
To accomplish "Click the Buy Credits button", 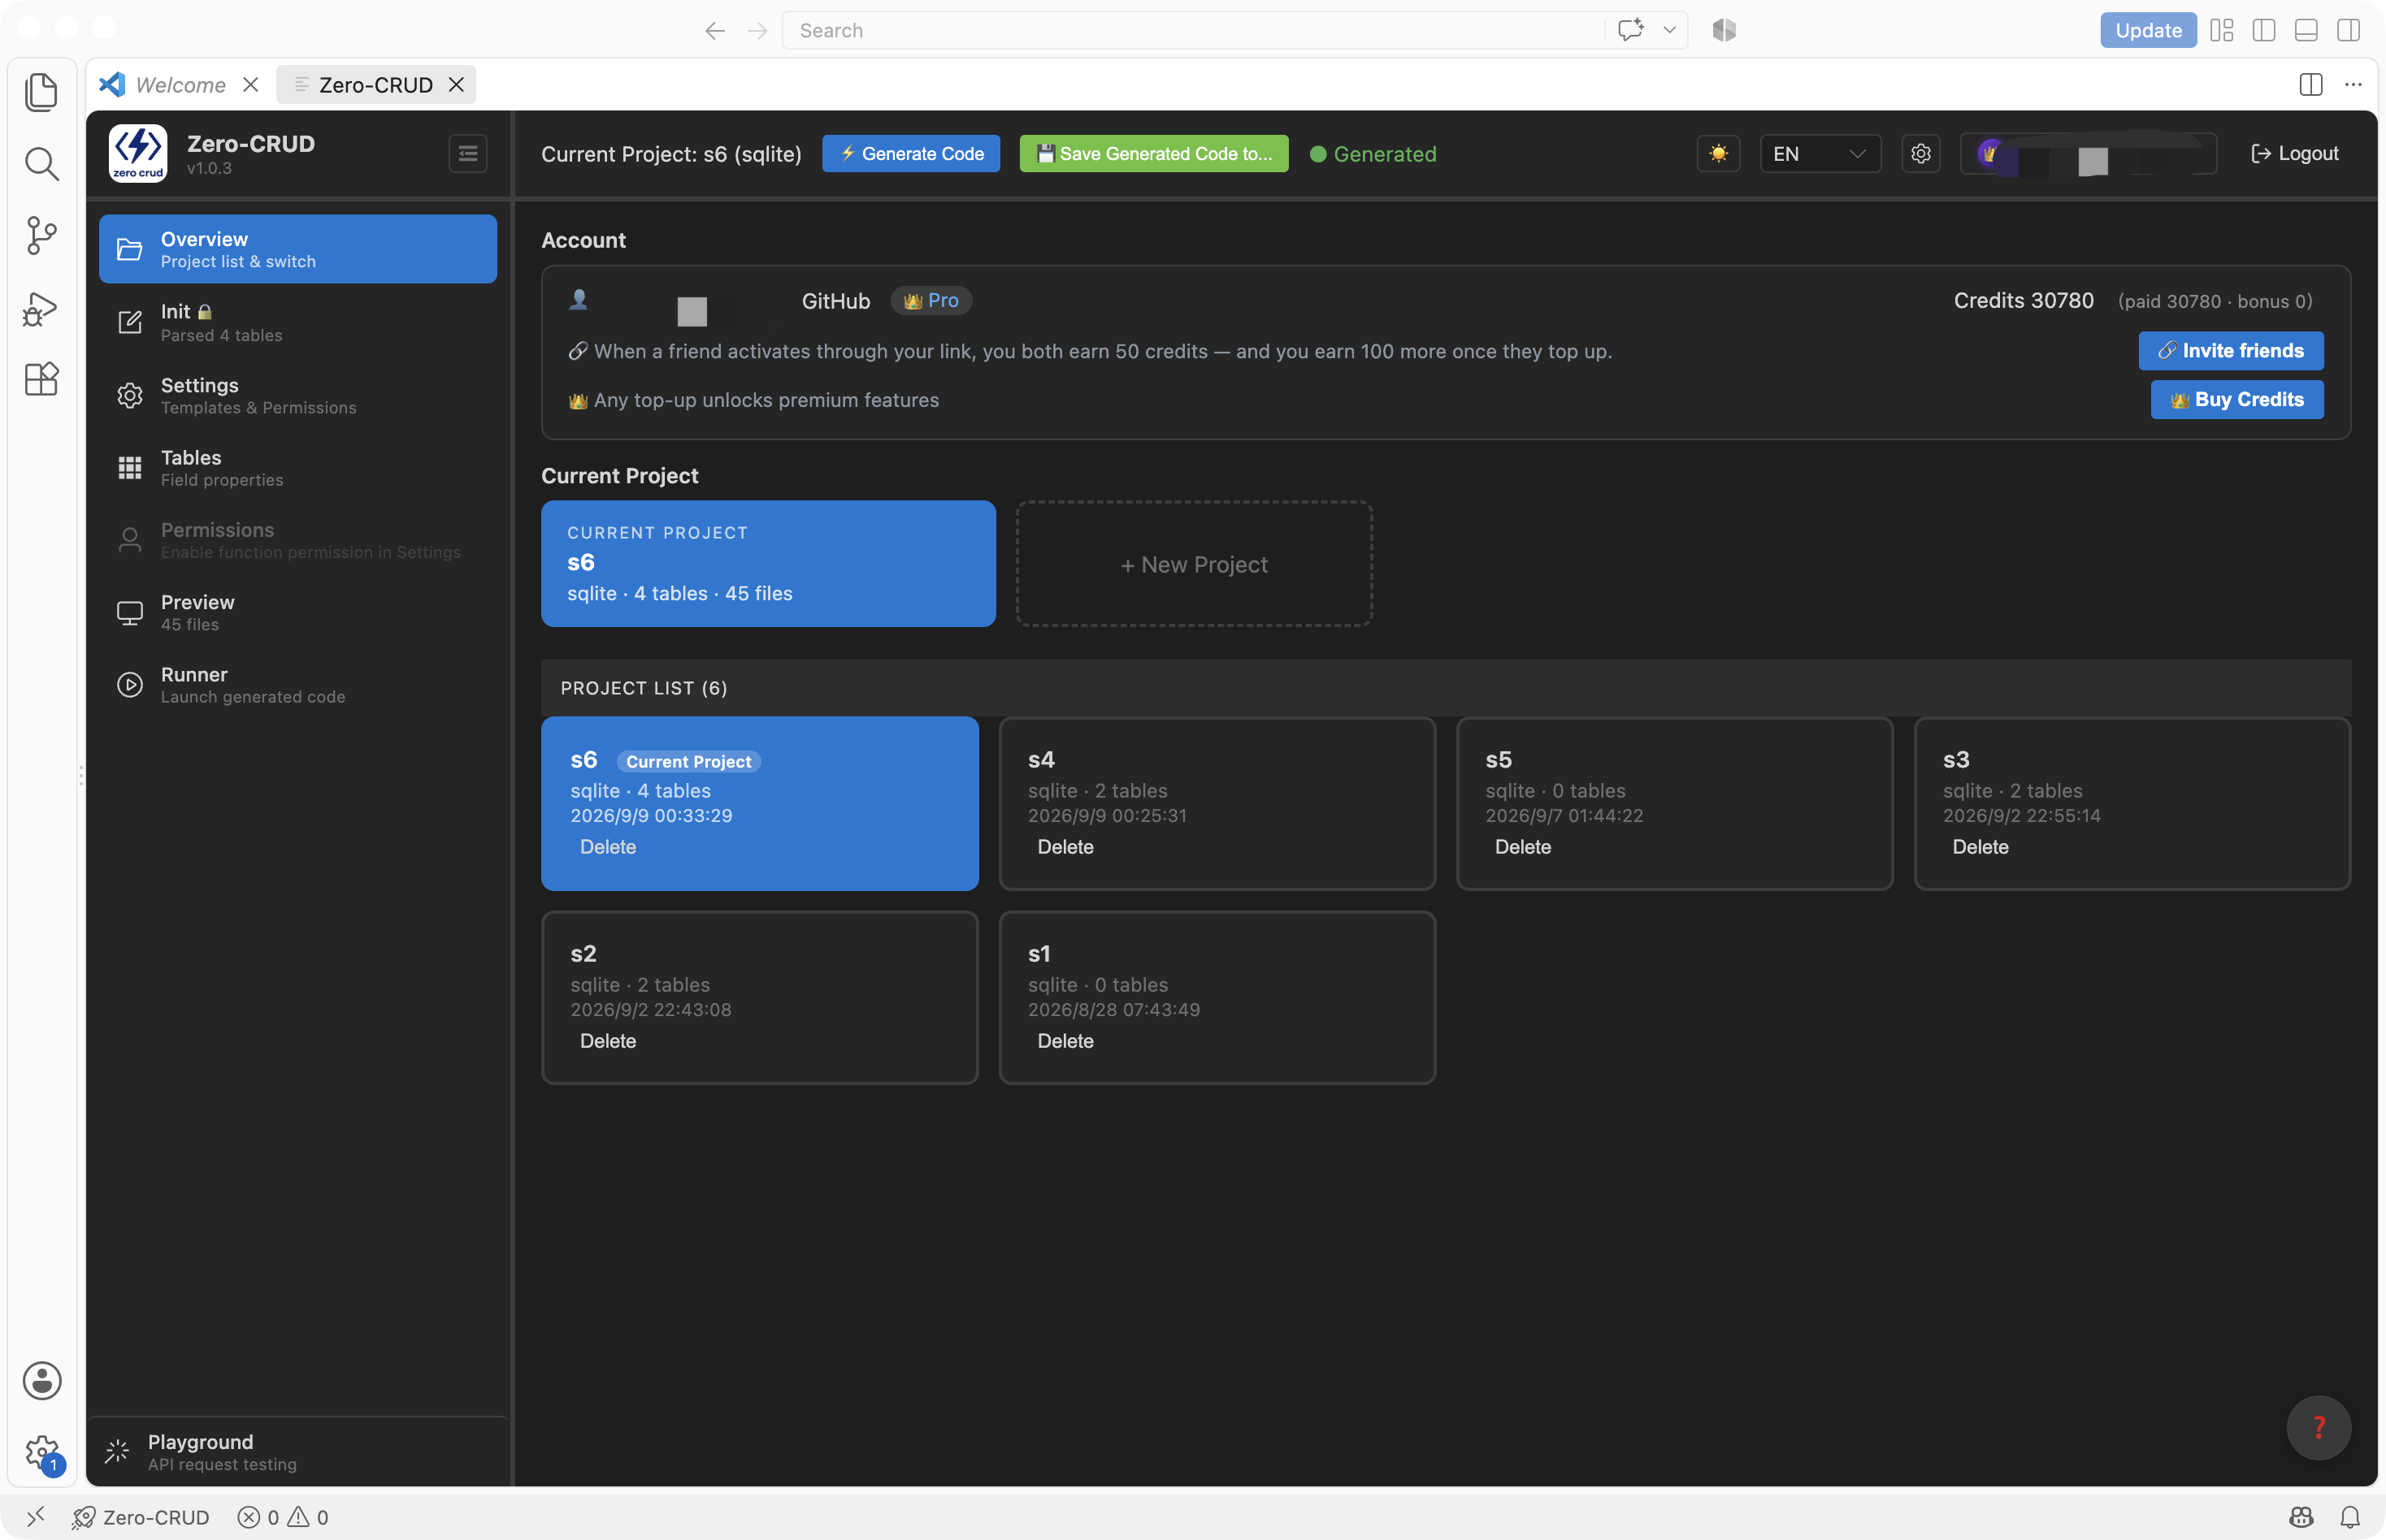I will [x=2236, y=400].
